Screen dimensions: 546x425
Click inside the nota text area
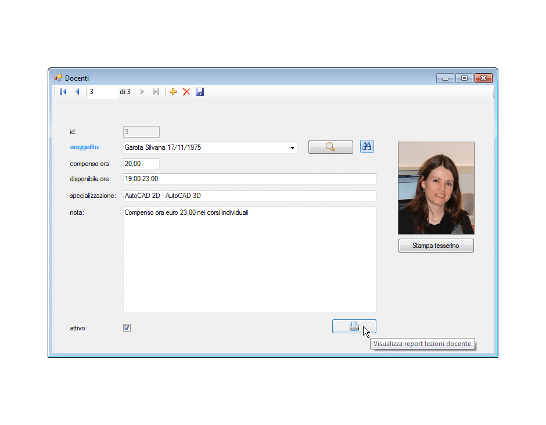click(250, 260)
